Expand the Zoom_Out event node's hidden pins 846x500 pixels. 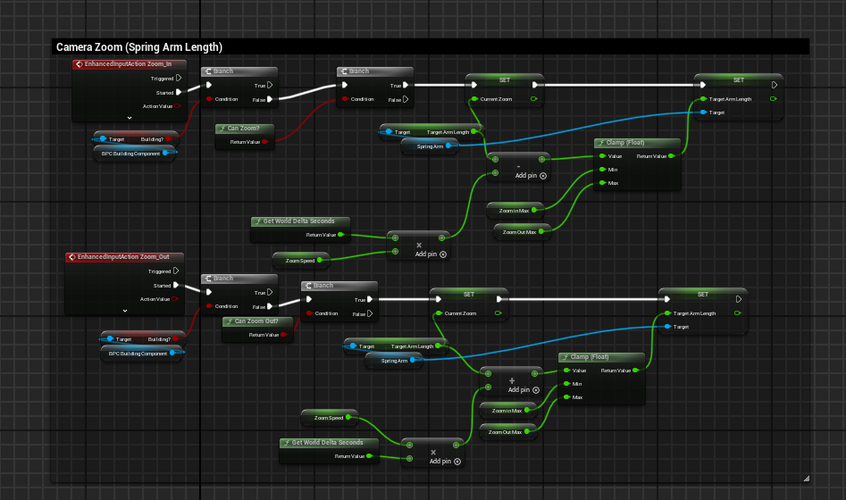click(x=125, y=311)
